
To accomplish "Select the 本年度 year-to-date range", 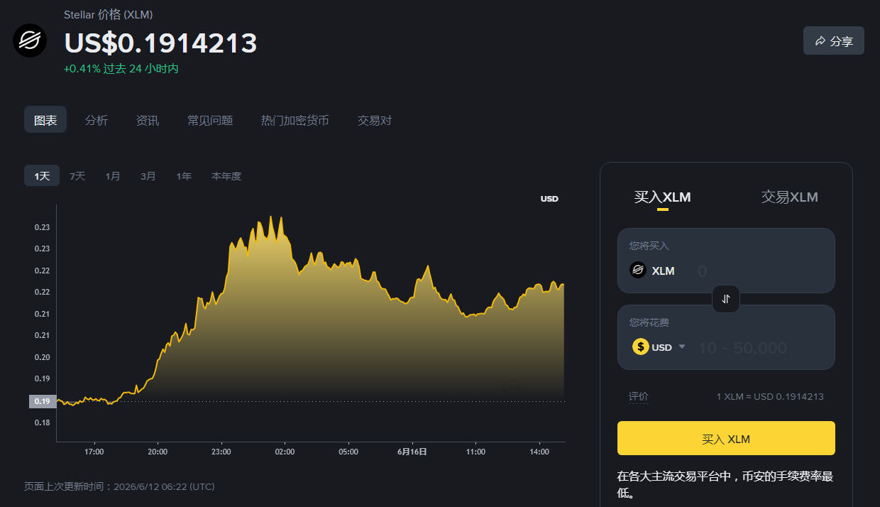I will pos(226,175).
